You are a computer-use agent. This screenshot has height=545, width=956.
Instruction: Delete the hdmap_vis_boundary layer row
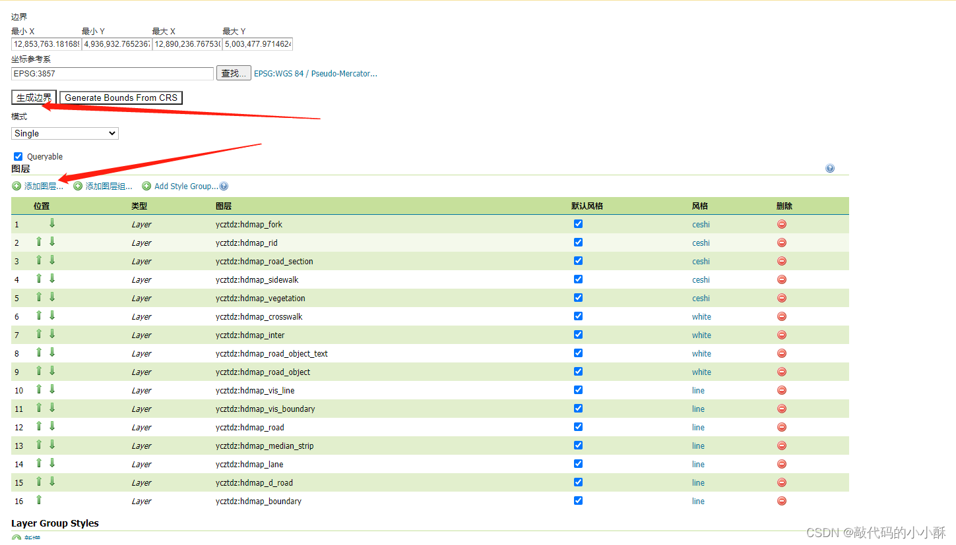click(x=782, y=409)
